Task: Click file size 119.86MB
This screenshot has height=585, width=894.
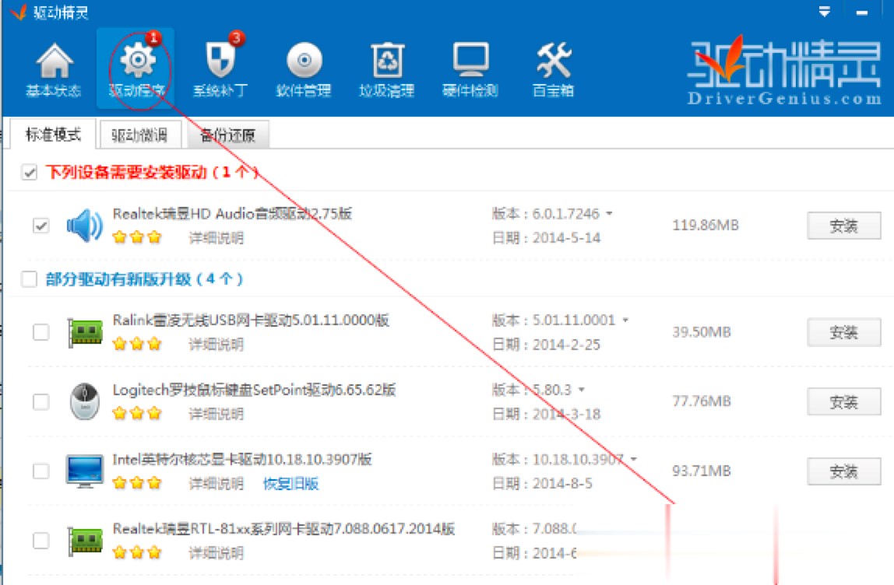Action: click(706, 225)
